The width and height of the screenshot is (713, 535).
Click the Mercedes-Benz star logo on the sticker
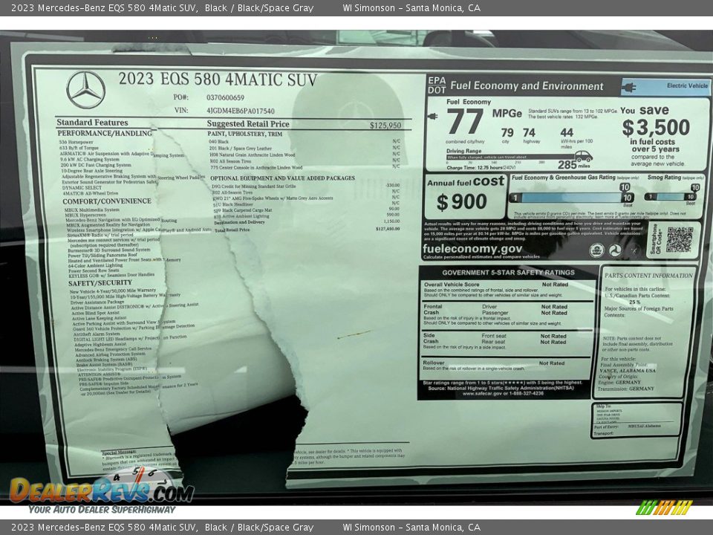85,90
